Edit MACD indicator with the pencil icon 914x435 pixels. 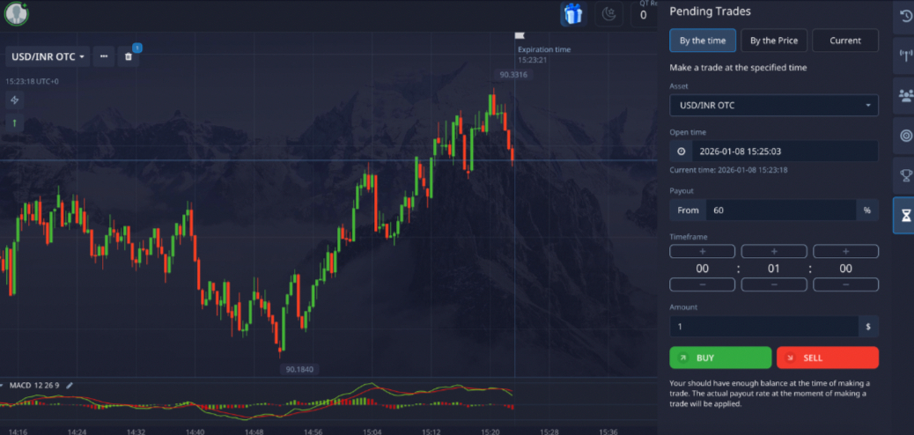pyautogui.click(x=70, y=386)
